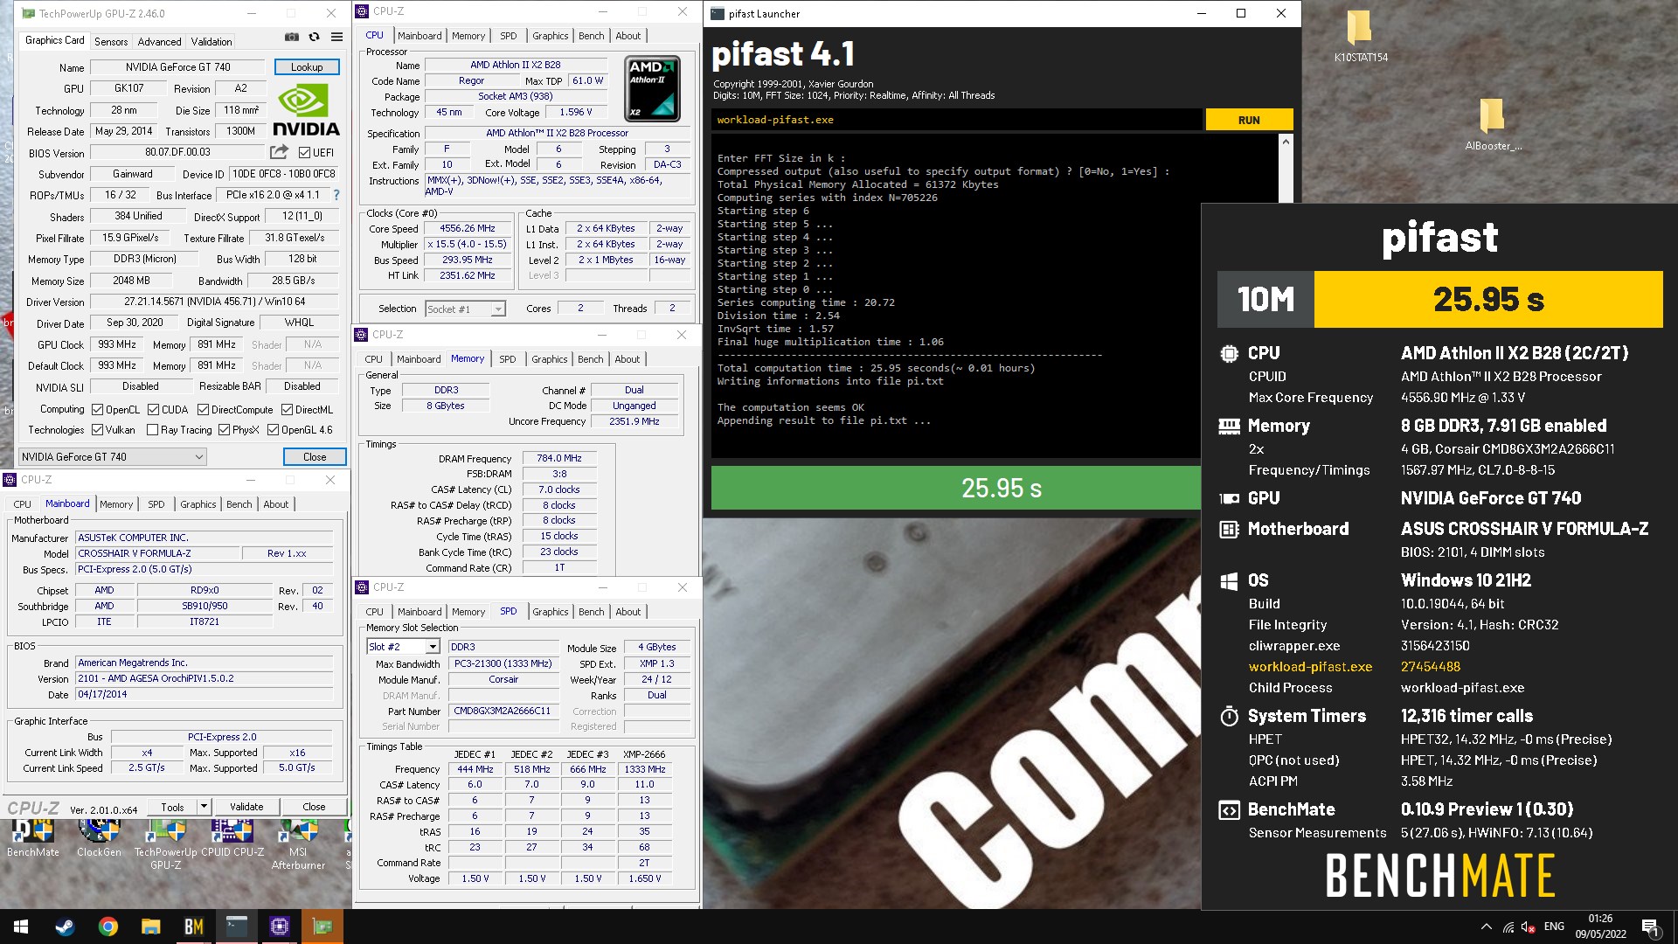
Task: Click the Lookup button in GPU-Z
Action: 307,67
